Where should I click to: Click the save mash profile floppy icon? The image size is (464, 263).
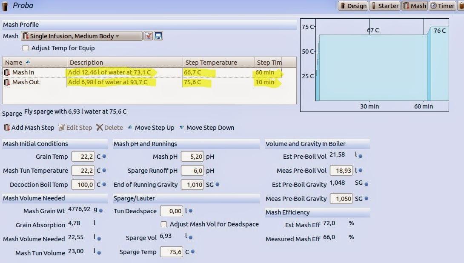click(x=158, y=36)
